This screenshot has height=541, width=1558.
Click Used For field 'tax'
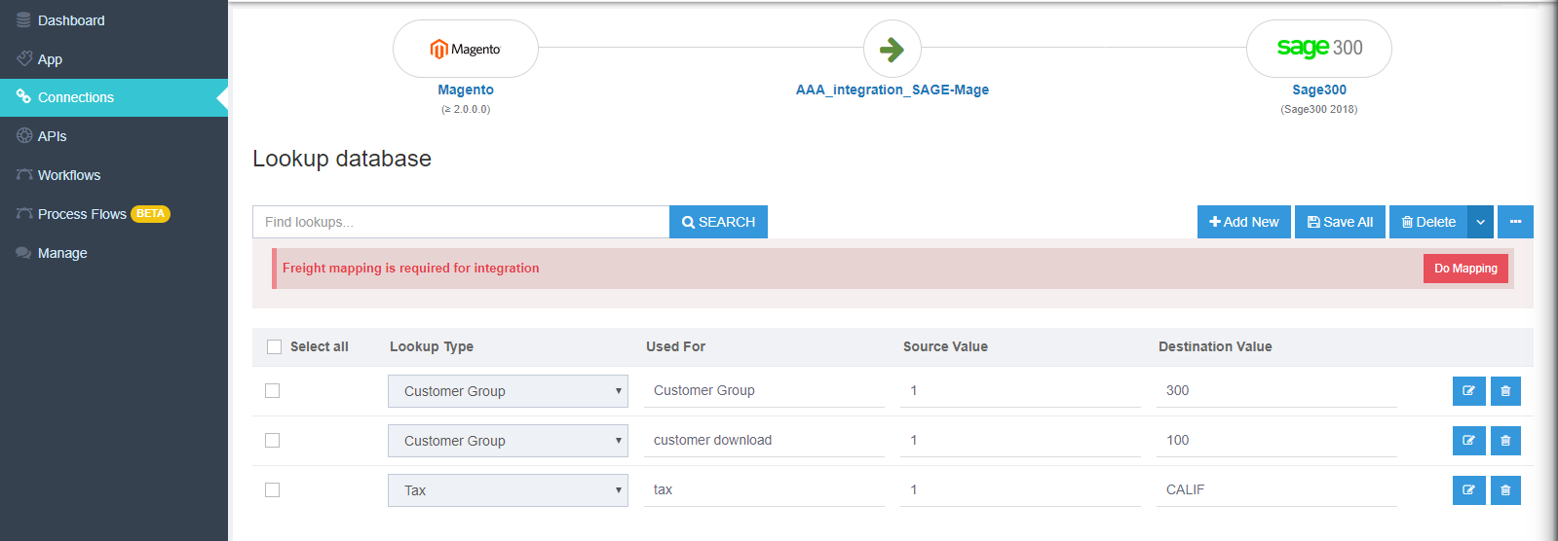tap(764, 489)
